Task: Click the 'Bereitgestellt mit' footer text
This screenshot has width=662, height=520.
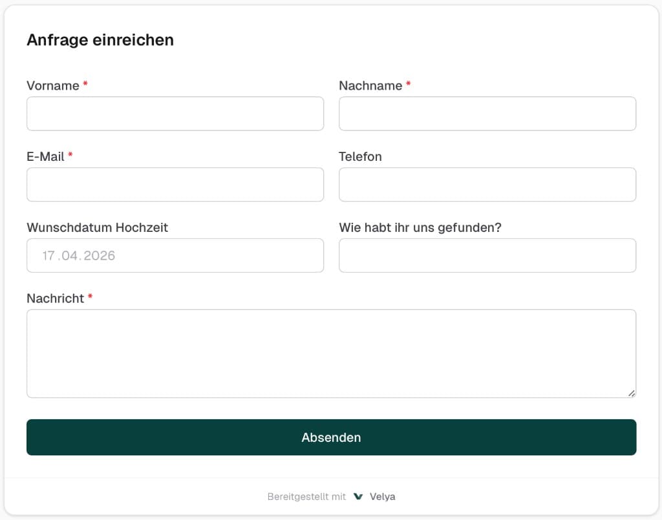Action: (x=306, y=496)
